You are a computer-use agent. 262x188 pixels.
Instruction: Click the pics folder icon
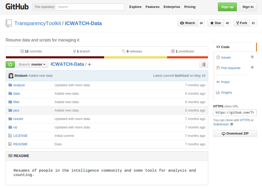pyautogui.click(x=10, y=110)
